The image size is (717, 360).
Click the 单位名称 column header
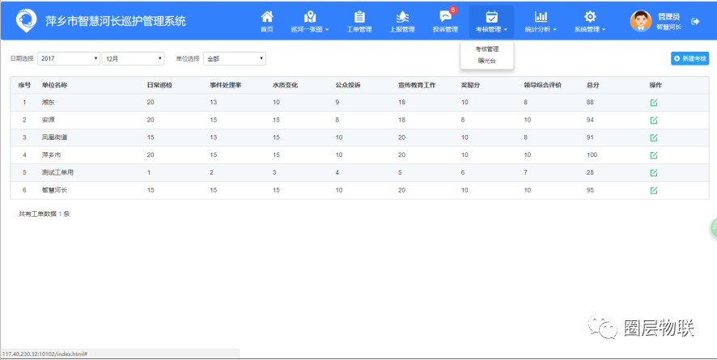[x=54, y=85]
